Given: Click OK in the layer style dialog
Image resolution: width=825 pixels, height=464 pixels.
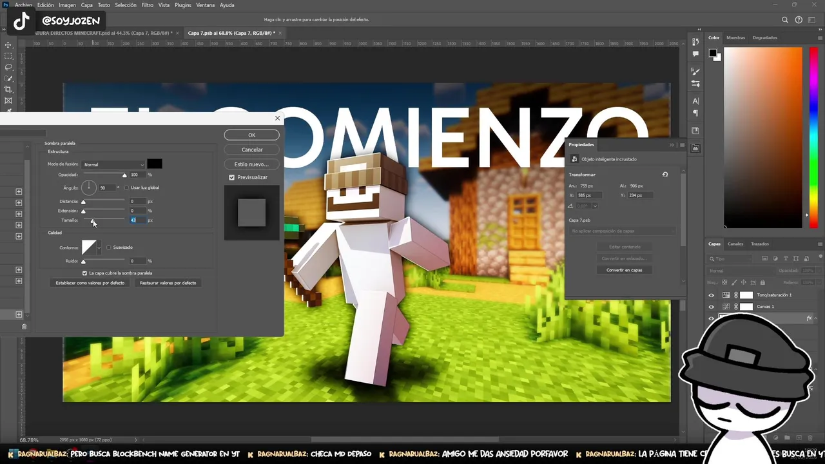Looking at the screenshot, I should 252,135.
